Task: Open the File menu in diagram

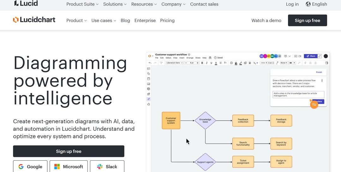Action: (157, 58)
